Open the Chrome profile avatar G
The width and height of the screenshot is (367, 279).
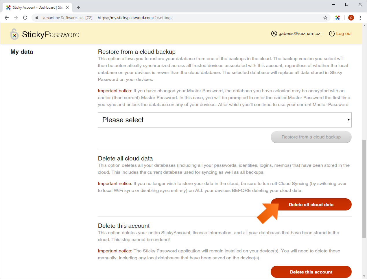[x=351, y=18]
